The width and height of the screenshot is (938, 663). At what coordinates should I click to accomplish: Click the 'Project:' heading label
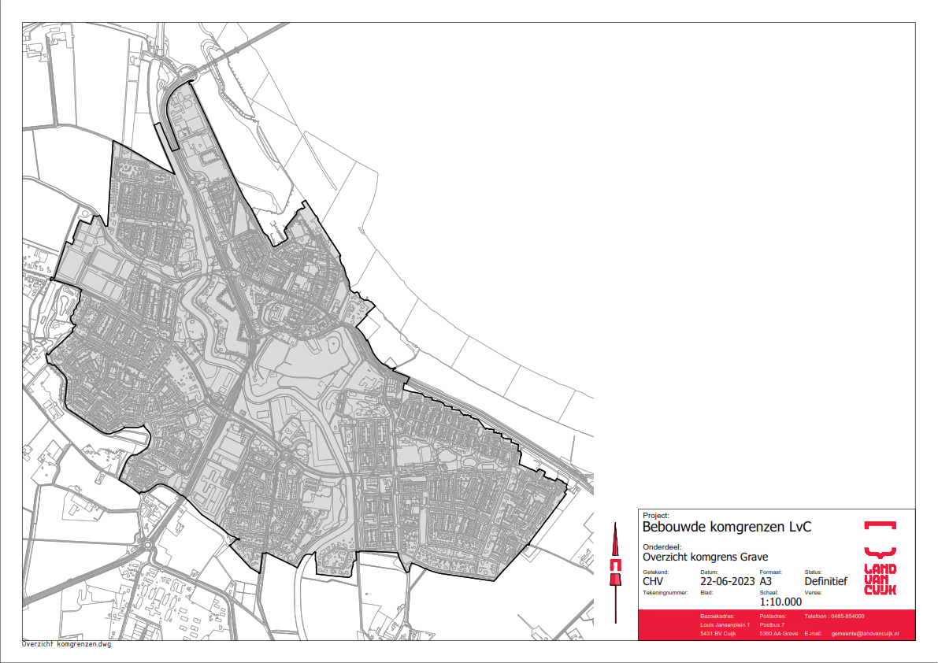click(655, 516)
